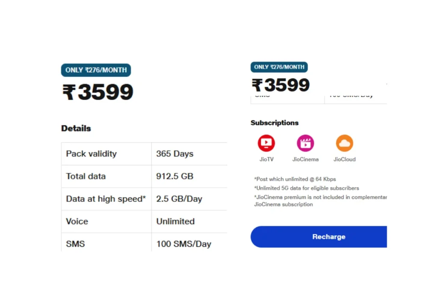The width and height of the screenshot is (438, 292).
Task: Click the Subscriptions heading
Action: coord(275,123)
